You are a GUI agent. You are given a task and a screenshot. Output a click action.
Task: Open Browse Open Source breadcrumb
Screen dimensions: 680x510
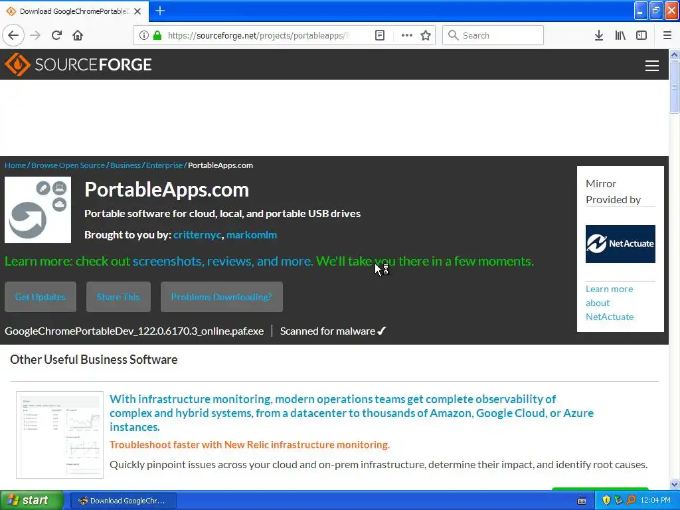click(68, 165)
